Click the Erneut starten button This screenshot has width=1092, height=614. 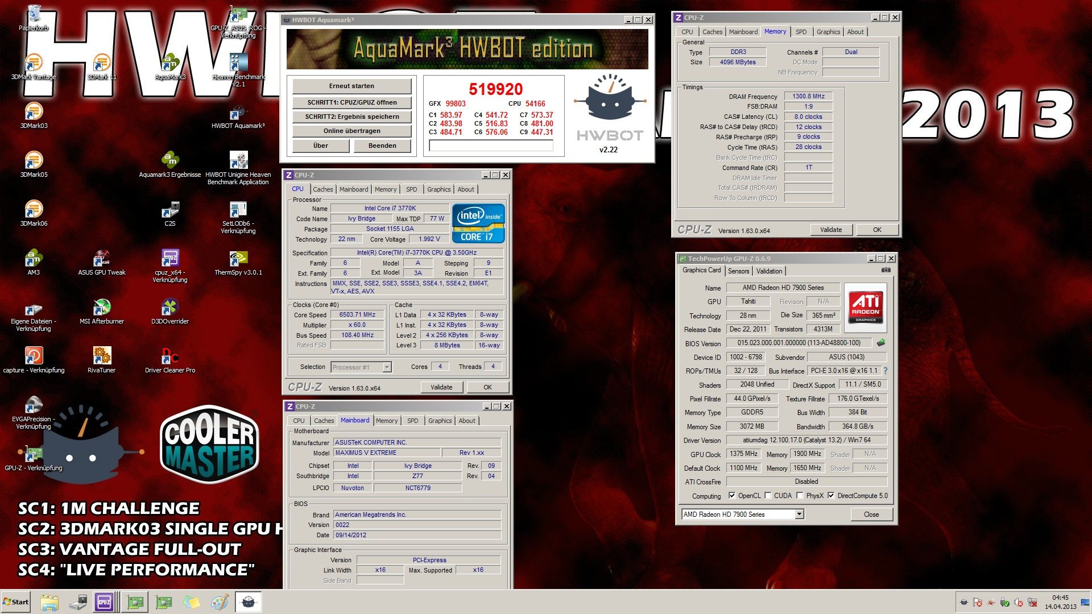pos(351,86)
